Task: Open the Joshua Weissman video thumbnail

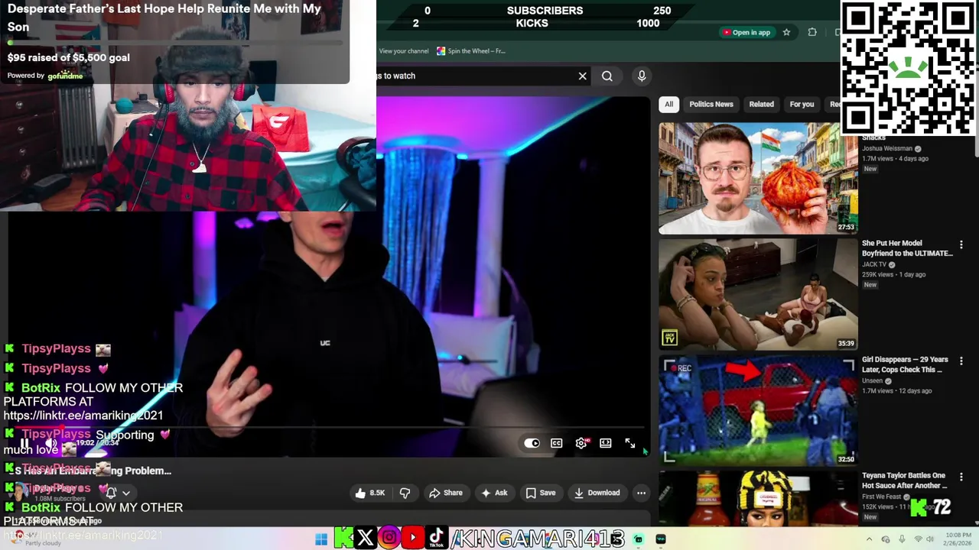Action: click(758, 178)
